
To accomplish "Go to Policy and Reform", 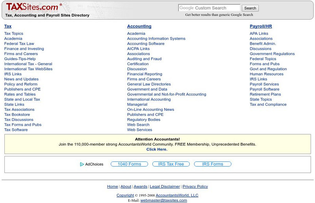I will (x=21, y=84).
